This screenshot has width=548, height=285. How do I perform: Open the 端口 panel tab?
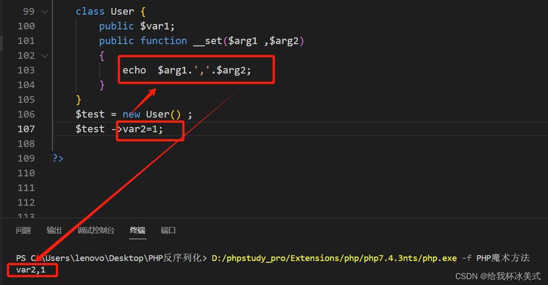168,230
